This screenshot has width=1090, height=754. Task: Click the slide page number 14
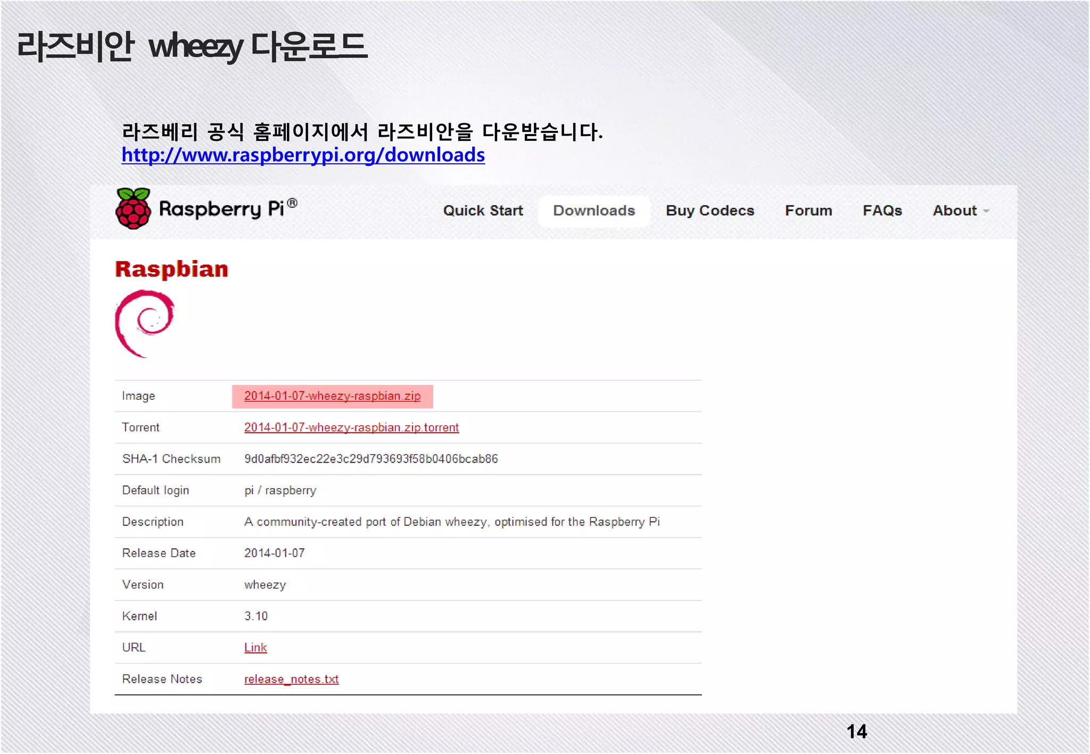(x=856, y=732)
